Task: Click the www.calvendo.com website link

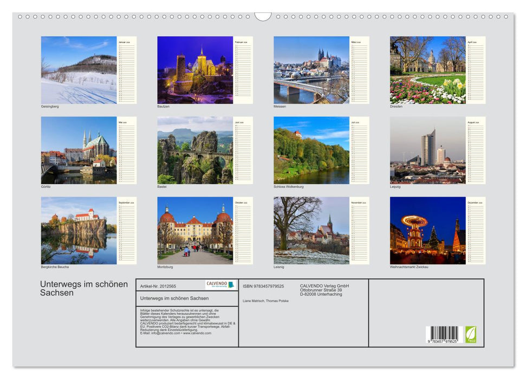Action: [197, 334]
